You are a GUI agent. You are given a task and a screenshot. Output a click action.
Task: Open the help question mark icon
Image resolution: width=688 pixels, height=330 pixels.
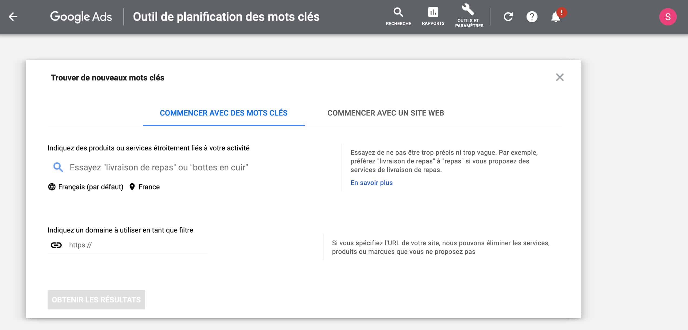(532, 17)
